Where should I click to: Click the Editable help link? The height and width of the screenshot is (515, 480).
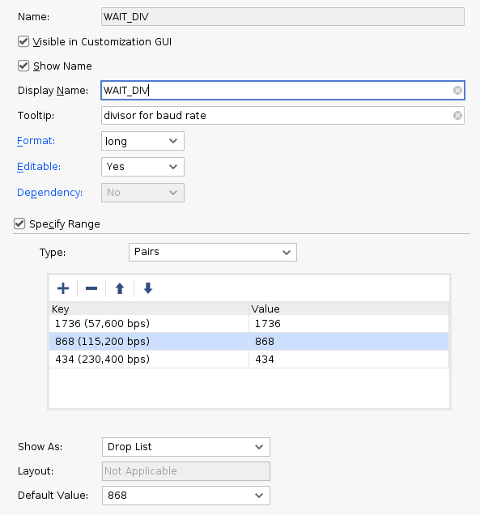(39, 167)
